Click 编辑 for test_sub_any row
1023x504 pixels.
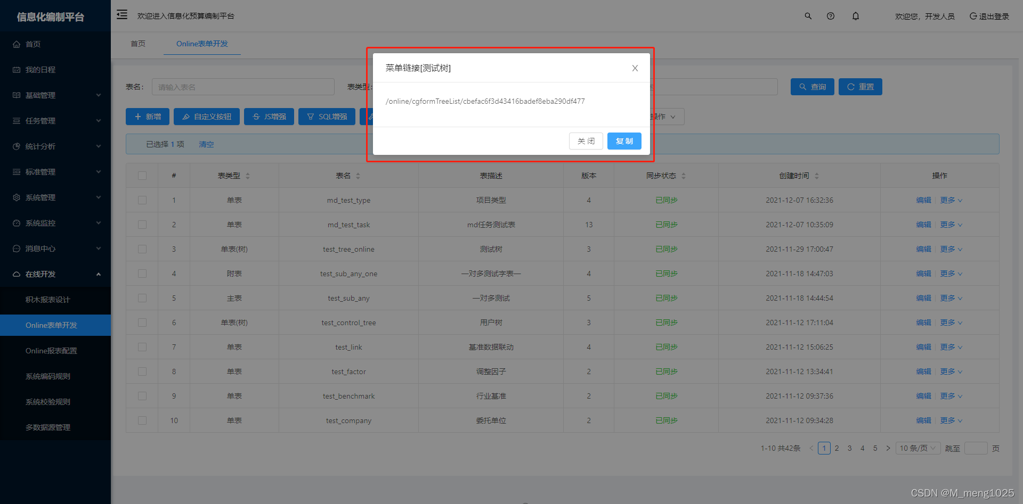[923, 298]
